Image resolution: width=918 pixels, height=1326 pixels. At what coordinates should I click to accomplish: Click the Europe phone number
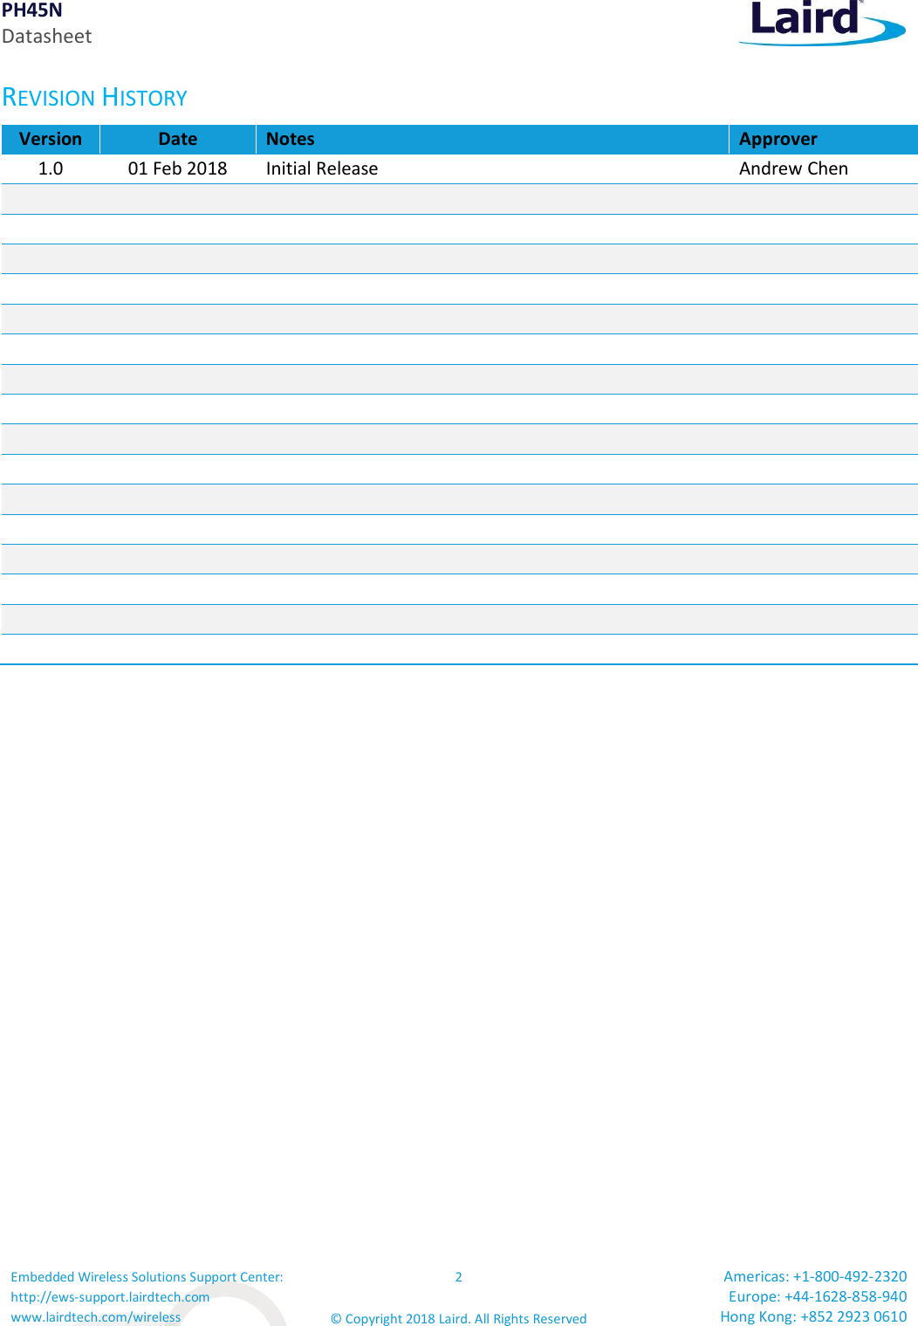818,1296
